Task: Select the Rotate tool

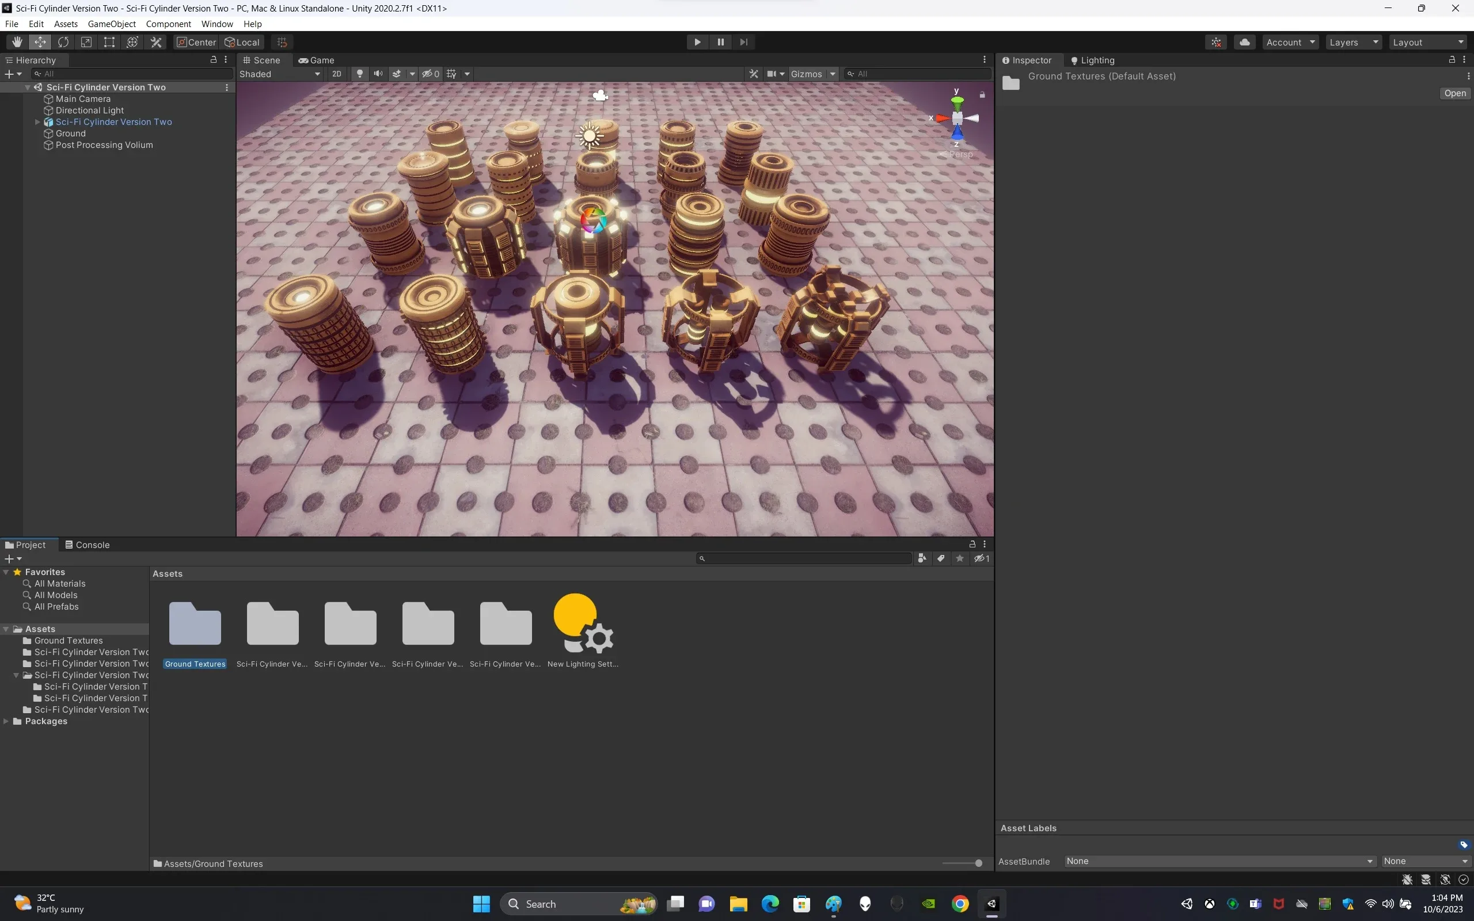Action: click(x=63, y=42)
